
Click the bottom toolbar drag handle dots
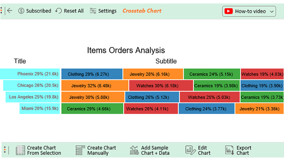click(5, 150)
